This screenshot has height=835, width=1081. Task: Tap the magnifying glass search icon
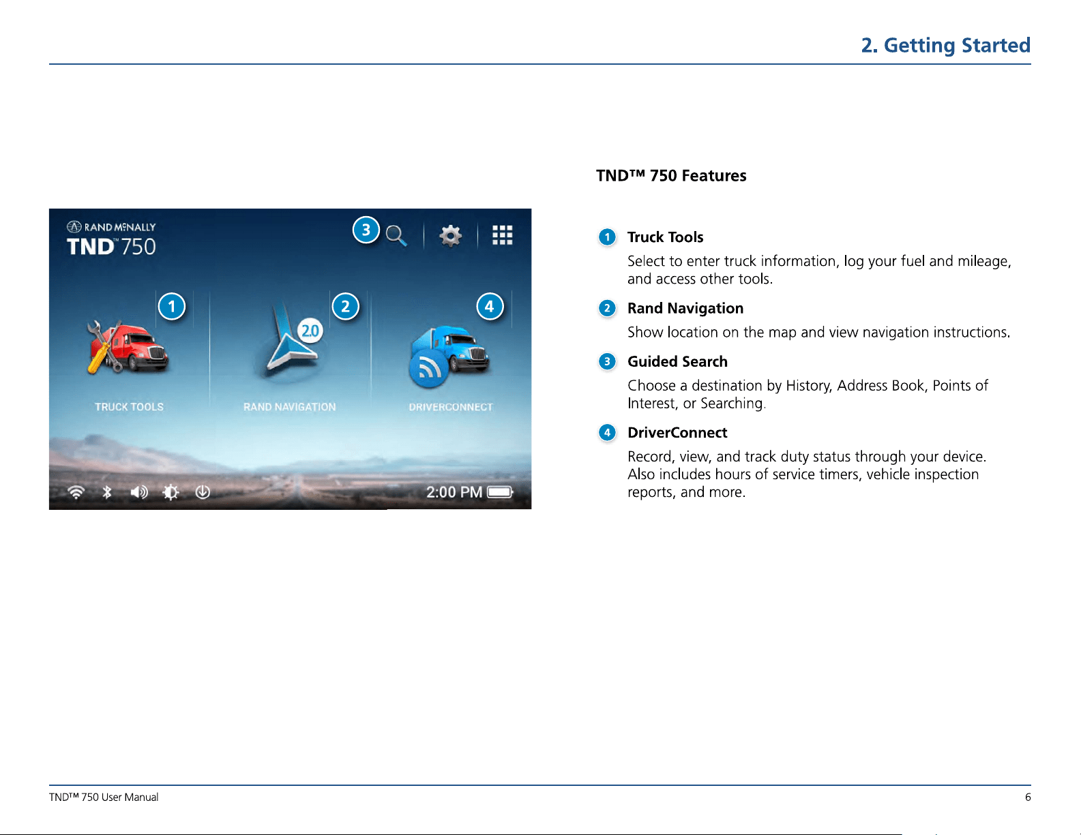[x=396, y=236]
